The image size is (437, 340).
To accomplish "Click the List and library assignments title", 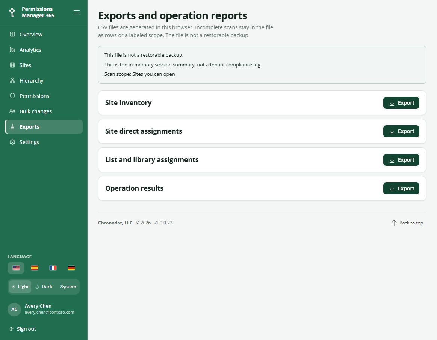I will tap(152, 160).
